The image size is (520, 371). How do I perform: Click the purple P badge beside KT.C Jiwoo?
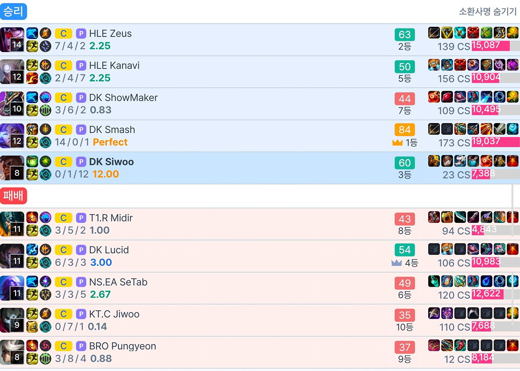coord(81,314)
